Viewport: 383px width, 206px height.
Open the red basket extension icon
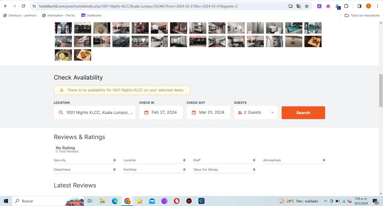(x=328, y=6)
